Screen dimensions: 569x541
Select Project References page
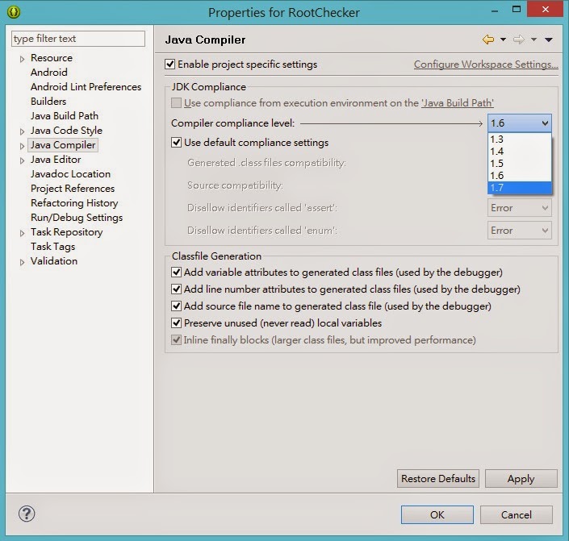(x=73, y=188)
